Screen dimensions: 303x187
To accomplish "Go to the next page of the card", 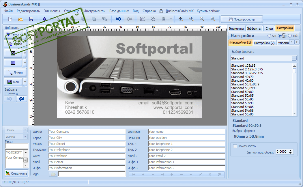I will point(22,99).
